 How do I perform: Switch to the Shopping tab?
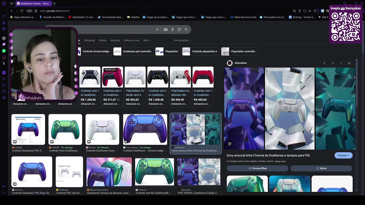click(x=89, y=40)
